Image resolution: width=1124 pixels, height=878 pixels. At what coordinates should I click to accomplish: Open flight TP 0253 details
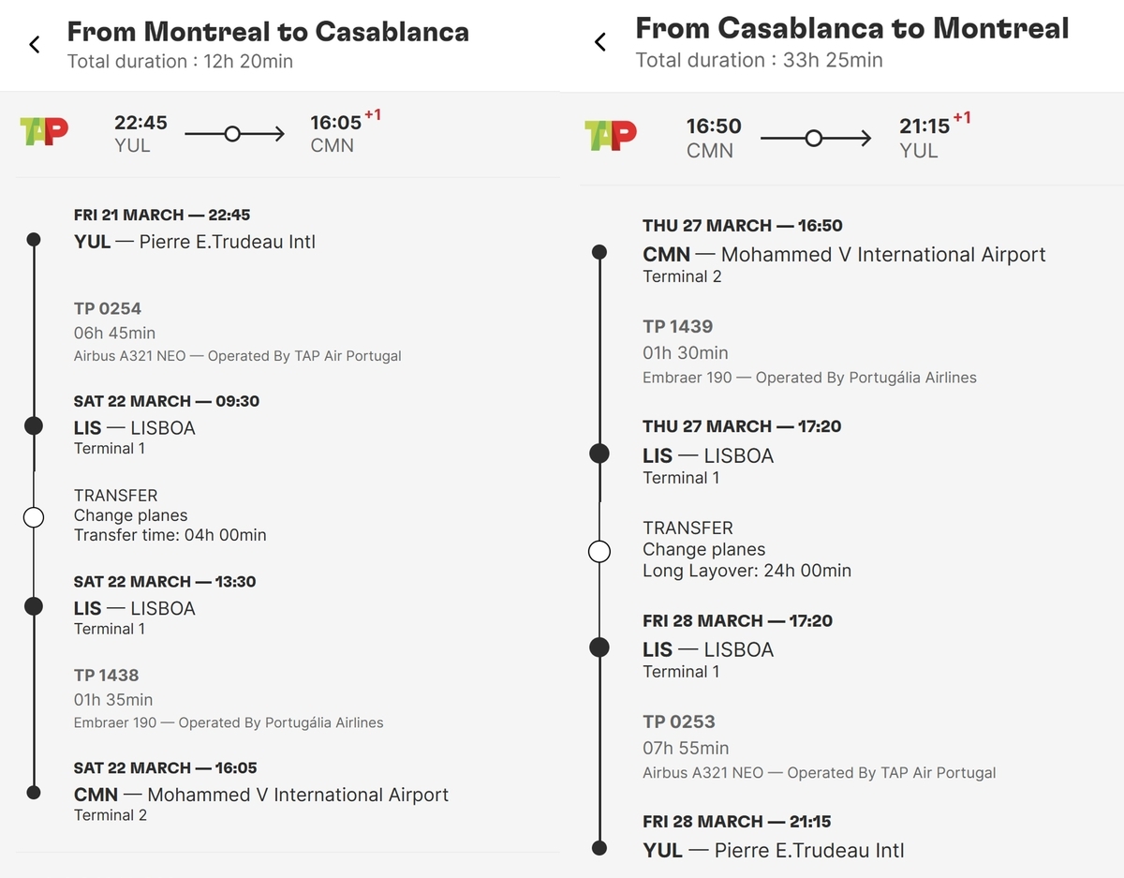(678, 722)
